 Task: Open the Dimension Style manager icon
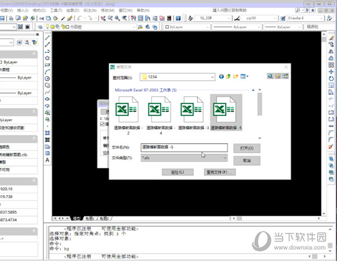click(237, 19)
